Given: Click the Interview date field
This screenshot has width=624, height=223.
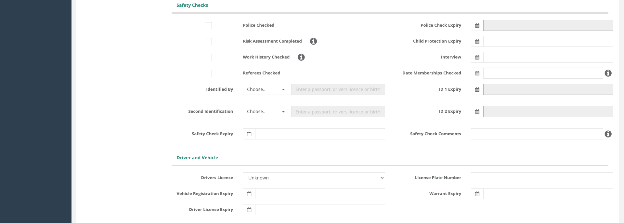Looking at the screenshot, I should [548, 57].
